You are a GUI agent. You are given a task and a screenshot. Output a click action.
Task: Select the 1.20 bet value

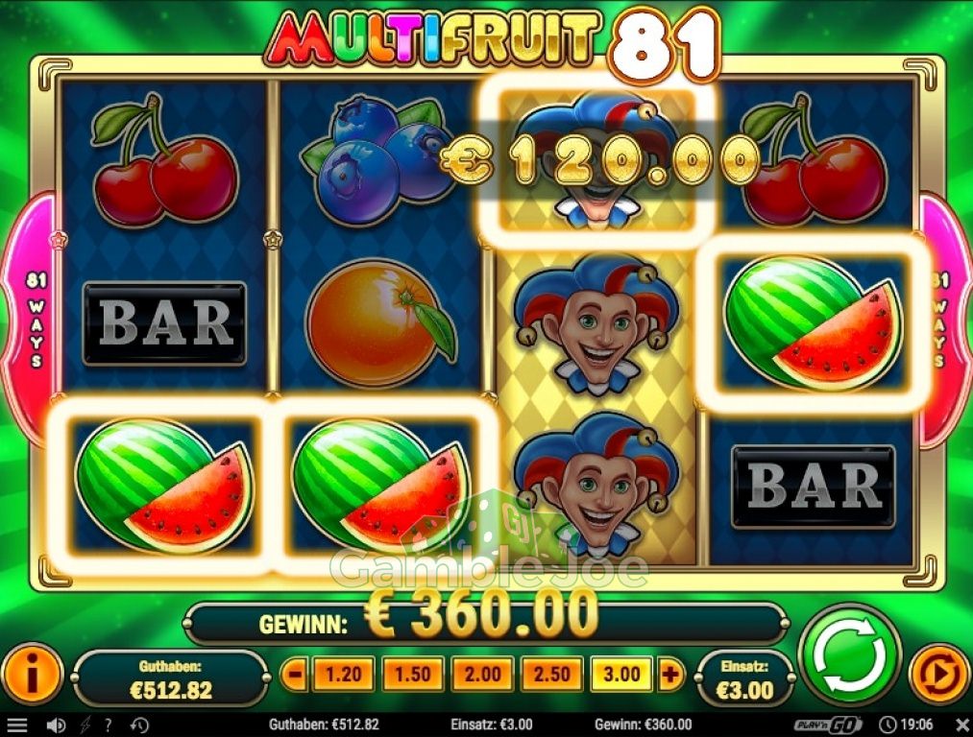(343, 674)
